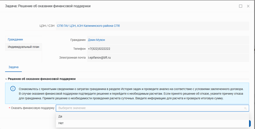
Task: Open the 'СПб ГАУ ЦЗН, АЗН Калининского района' link
Action: point(88,26)
